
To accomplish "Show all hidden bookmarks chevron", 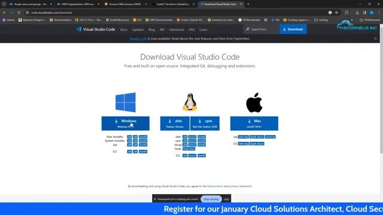I will tap(352, 20).
